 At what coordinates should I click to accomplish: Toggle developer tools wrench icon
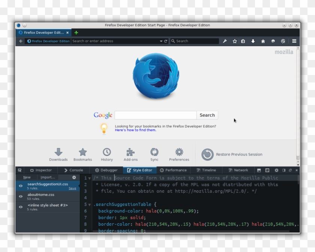tap(225, 41)
